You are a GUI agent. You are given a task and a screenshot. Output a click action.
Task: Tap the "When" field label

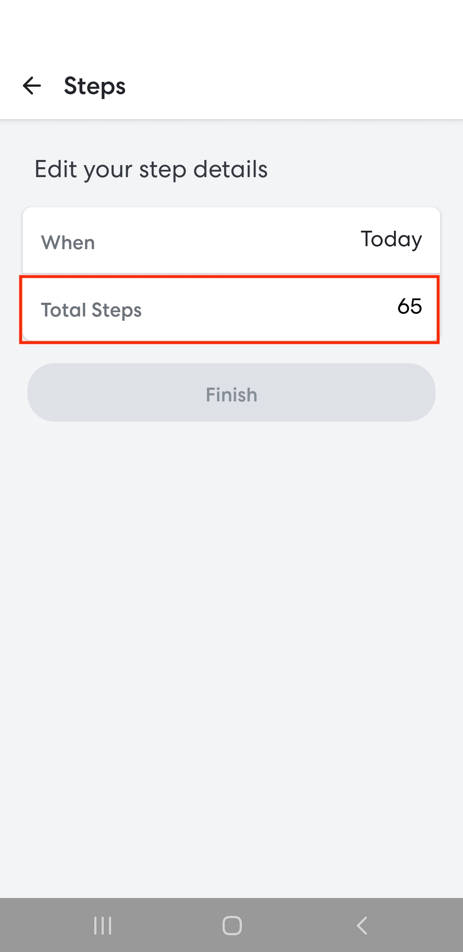pyautogui.click(x=68, y=243)
